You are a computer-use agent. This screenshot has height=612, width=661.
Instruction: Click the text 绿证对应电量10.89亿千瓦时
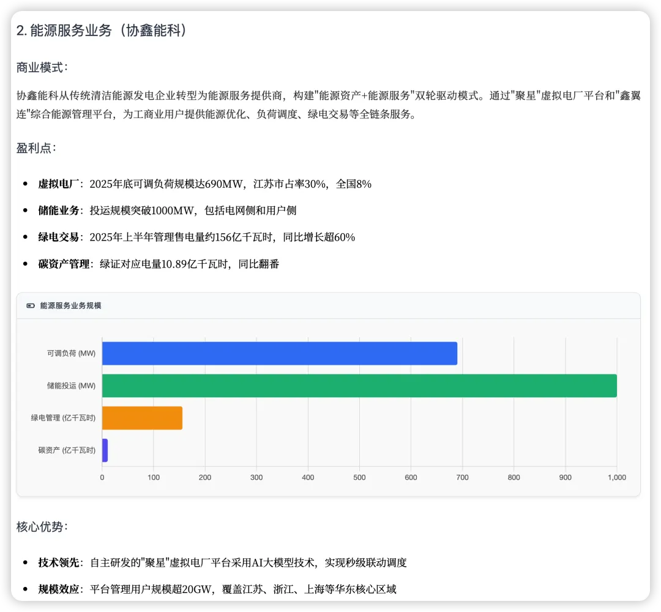pyautogui.click(x=163, y=264)
